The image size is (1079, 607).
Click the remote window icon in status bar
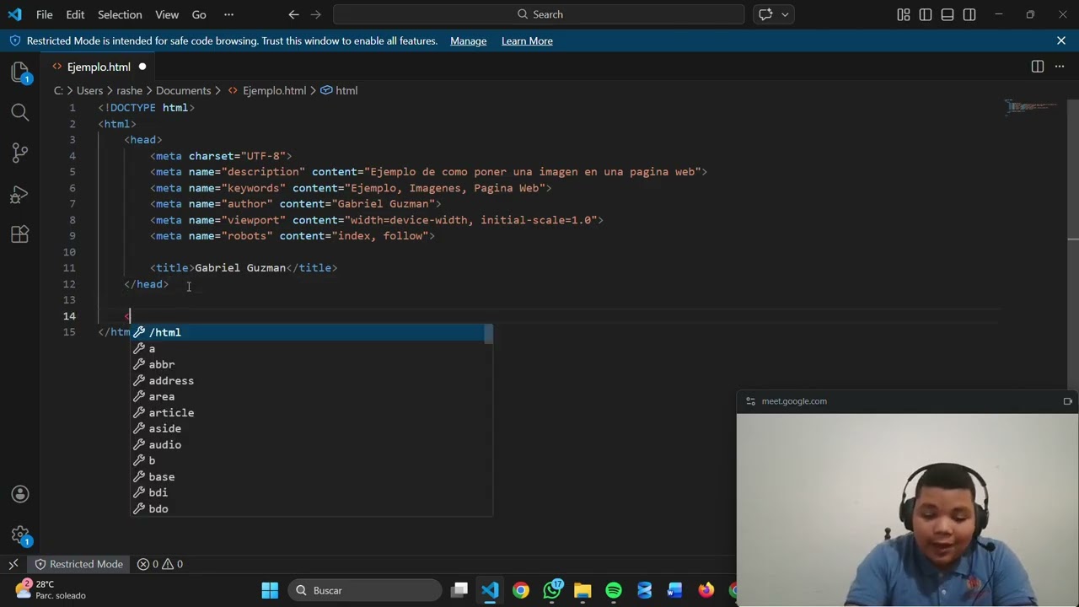13,564
